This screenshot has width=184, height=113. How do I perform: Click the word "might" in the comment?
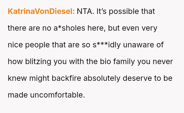(39, 78)
